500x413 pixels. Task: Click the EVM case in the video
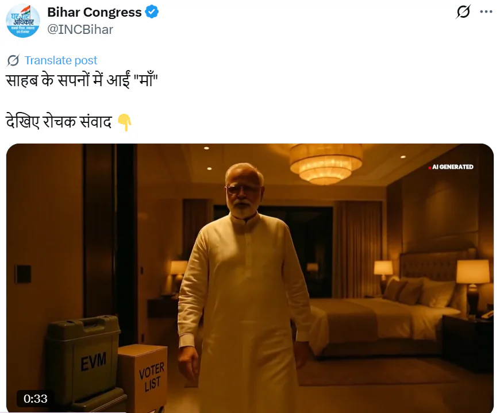(x=83, y=360)
